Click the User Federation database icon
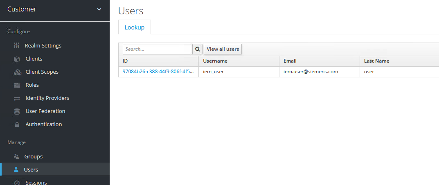The image size is (439, 185). pyautogui.click(x=17, y=111)
